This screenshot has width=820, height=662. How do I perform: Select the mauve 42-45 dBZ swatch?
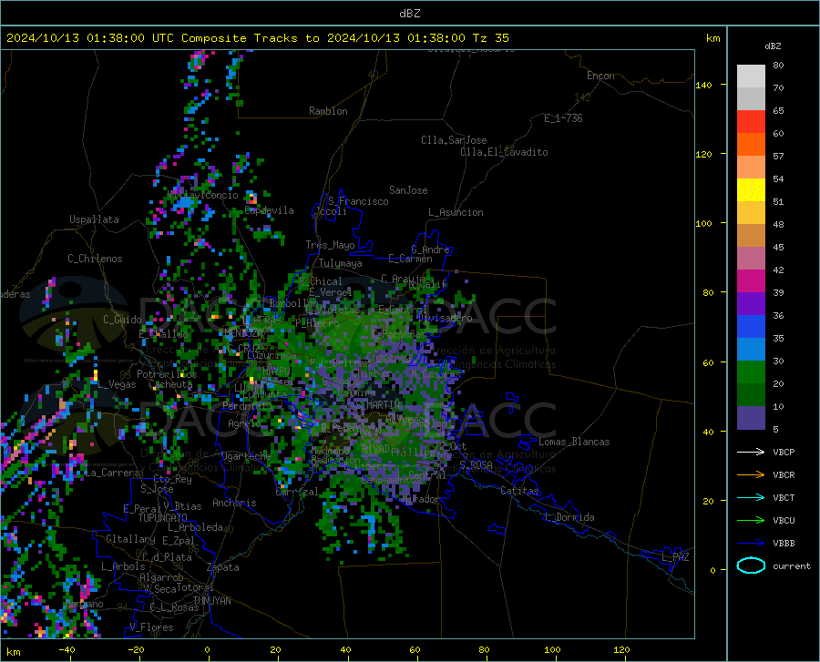tap(751, 259)
